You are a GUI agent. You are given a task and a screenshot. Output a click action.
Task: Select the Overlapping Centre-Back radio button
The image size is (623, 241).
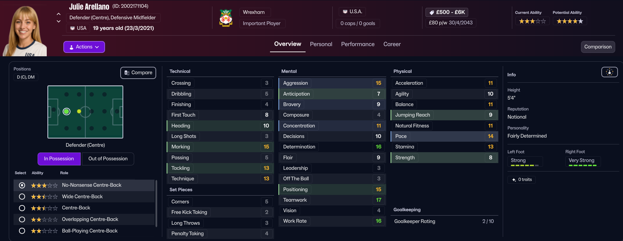[x=22, y=219]
